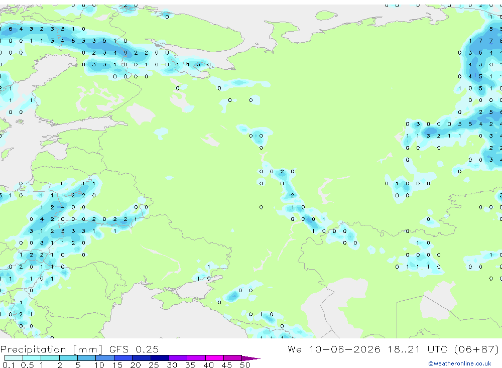Choose the 30–35 mm legend color box
Image resolution: width=502 pixels, height=368 pixels.
pyautogui.click(x=178, y=358)
